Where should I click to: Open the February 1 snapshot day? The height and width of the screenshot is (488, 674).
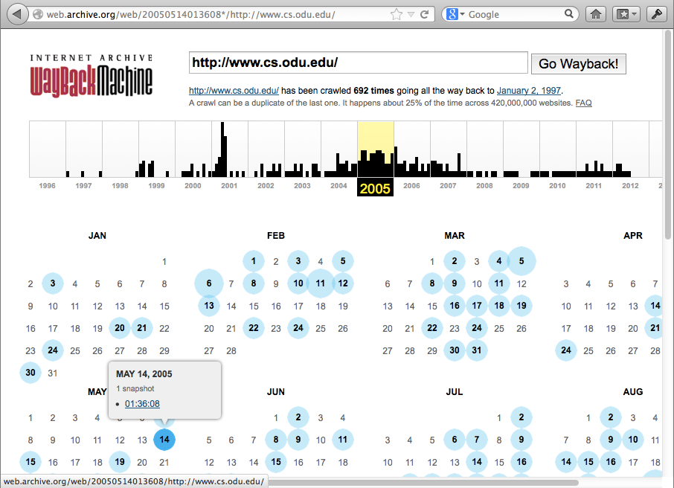click(254, 261)
